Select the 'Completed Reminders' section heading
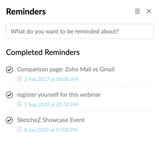This screenshot has width=159, height=152. (43, 52)
